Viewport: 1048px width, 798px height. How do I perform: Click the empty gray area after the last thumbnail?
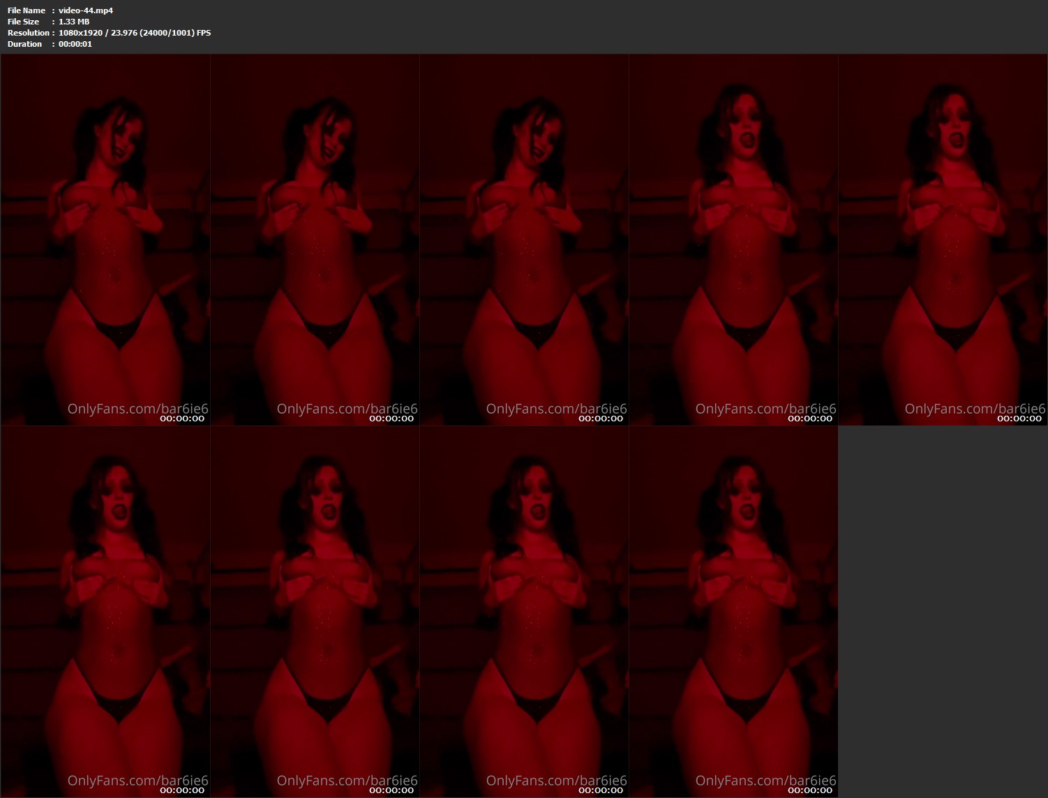click(x=943, y=612)
